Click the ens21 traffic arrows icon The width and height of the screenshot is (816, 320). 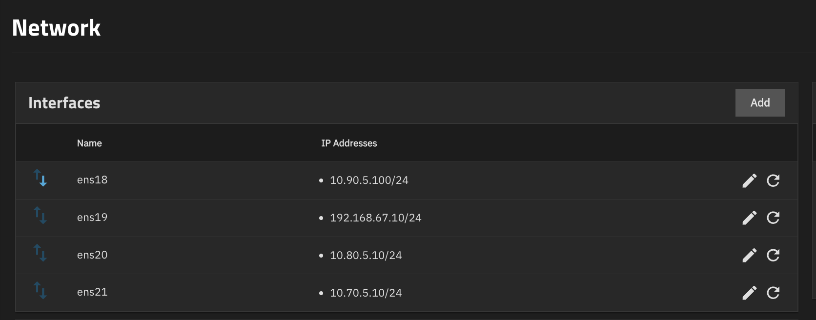click(x=40, y=290)
